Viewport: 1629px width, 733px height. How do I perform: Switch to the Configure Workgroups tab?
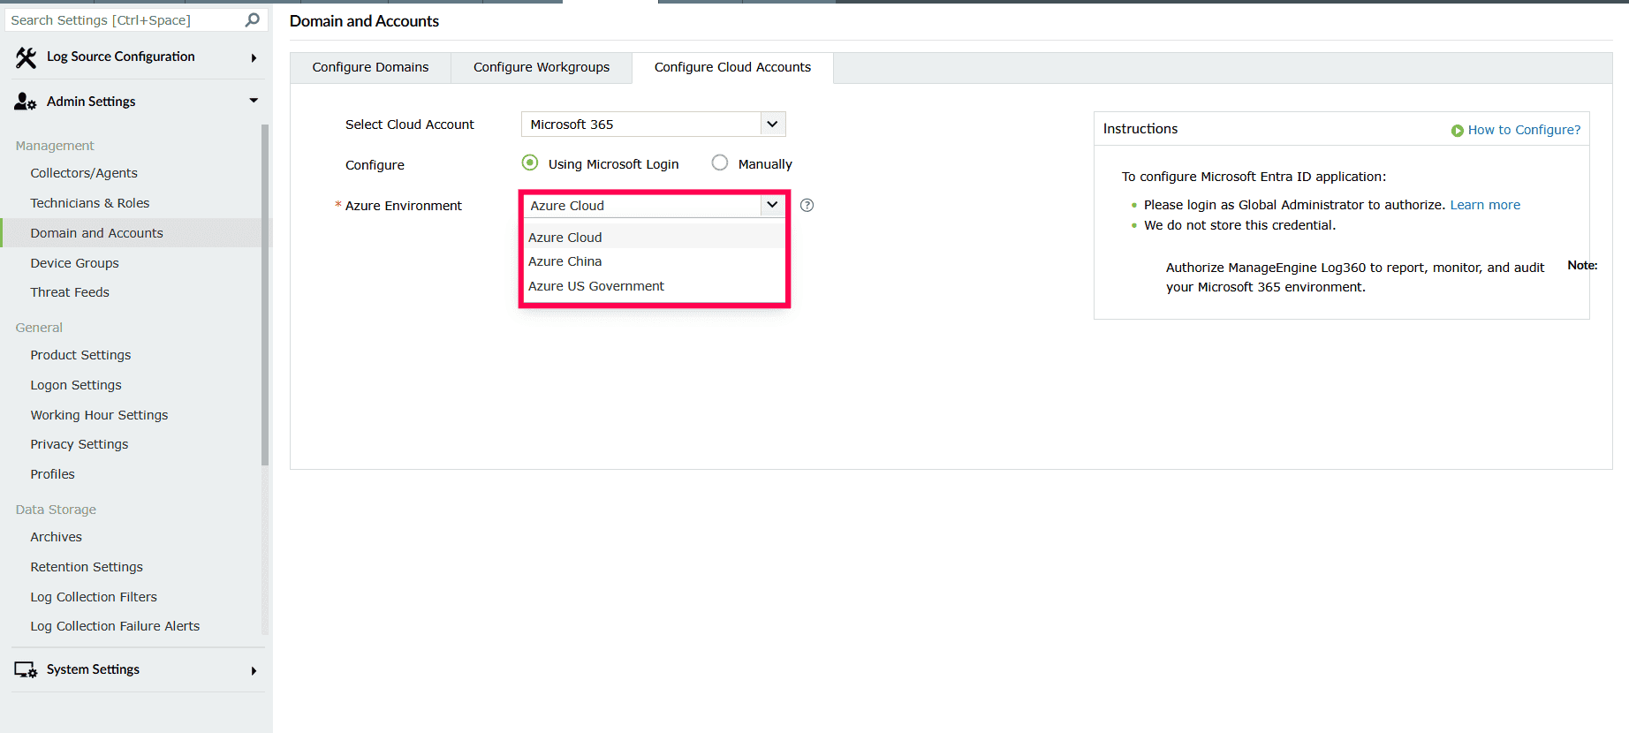tap(542, 67)
